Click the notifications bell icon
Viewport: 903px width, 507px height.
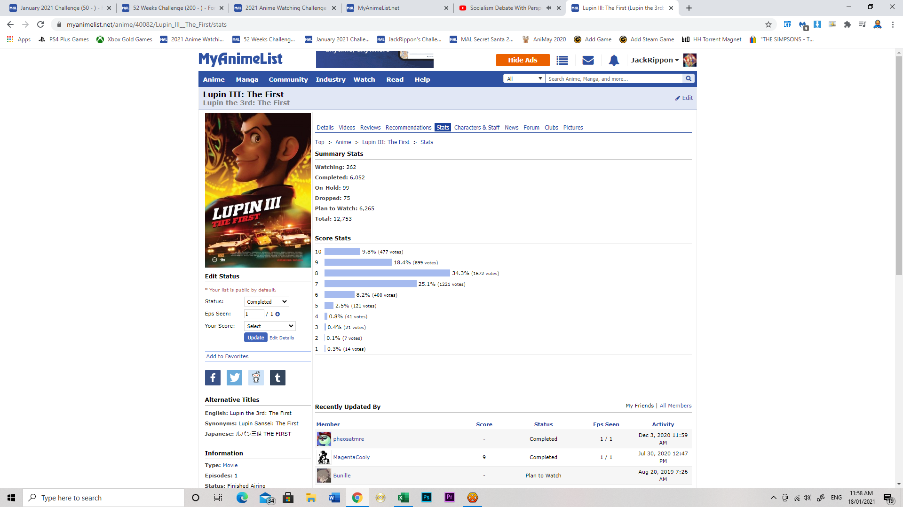click(614, 60)
